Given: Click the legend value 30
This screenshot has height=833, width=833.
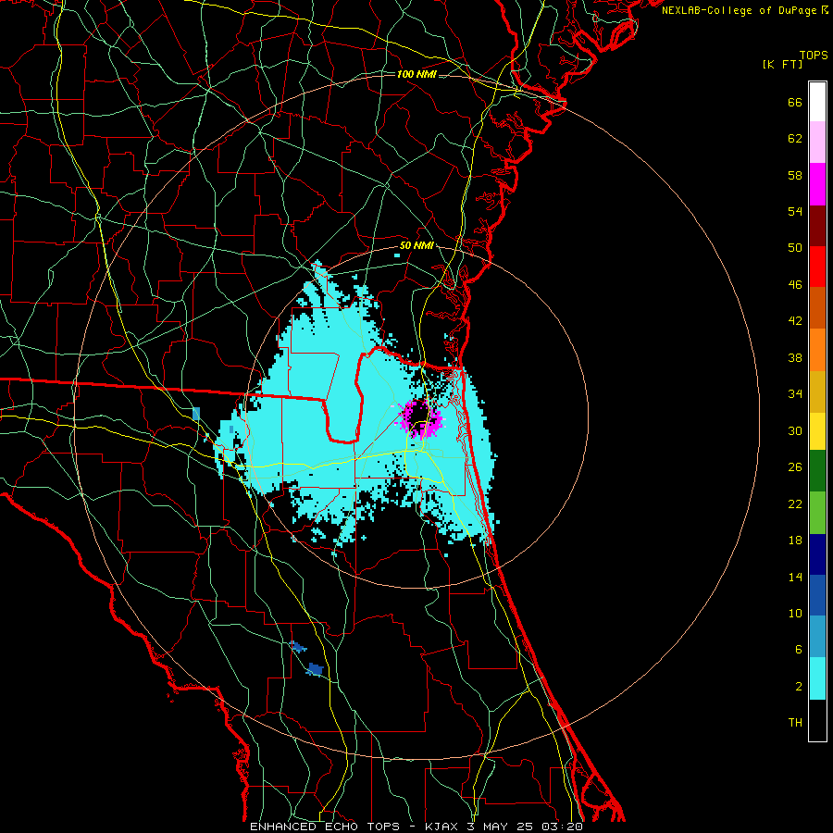Looking at the screenshot, I should tap(795, 430).
